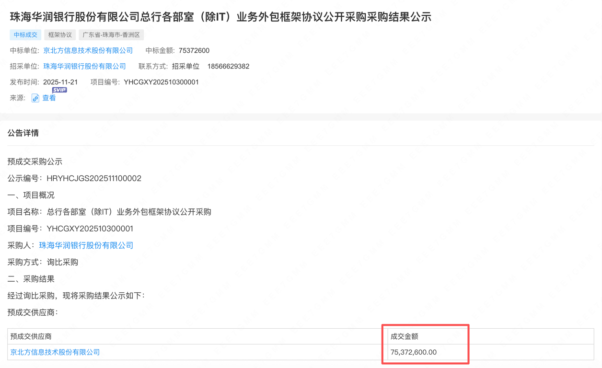Click the 项目名称 line in the details
This screenshot has width=602, height=368.
[x=109, y=212]
